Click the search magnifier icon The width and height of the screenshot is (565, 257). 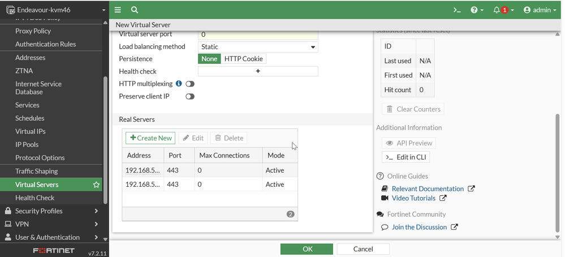point(134,10)
